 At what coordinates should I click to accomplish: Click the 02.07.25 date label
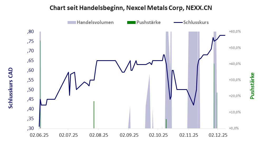(x=68, y=135)
